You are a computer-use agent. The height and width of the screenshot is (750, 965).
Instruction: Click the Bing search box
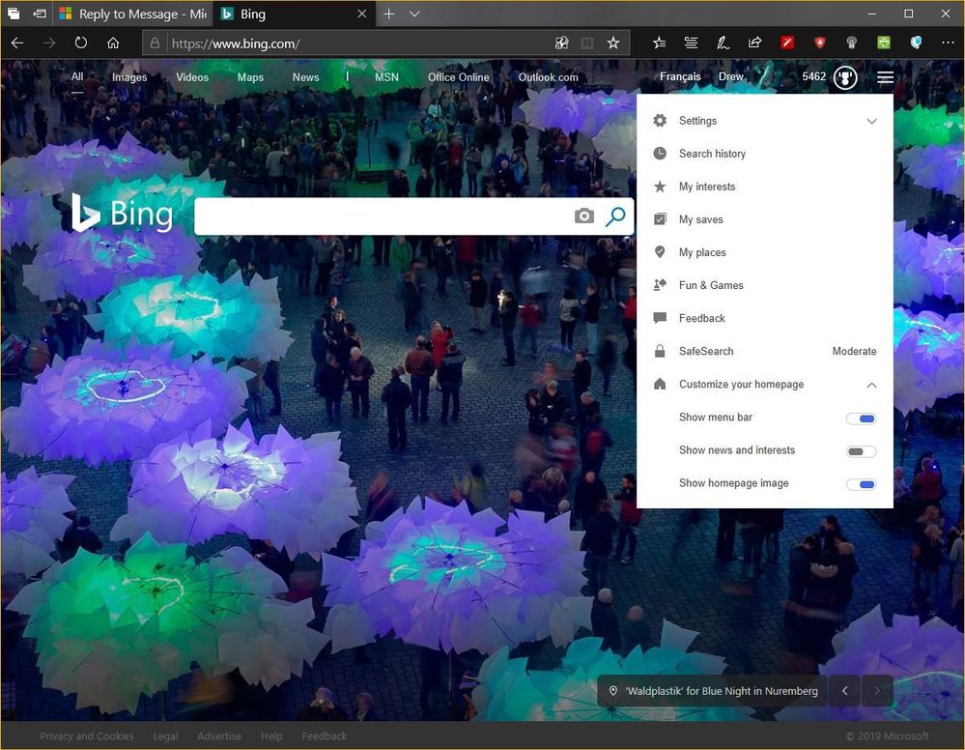pyautogui.click(x=383, y=216)
